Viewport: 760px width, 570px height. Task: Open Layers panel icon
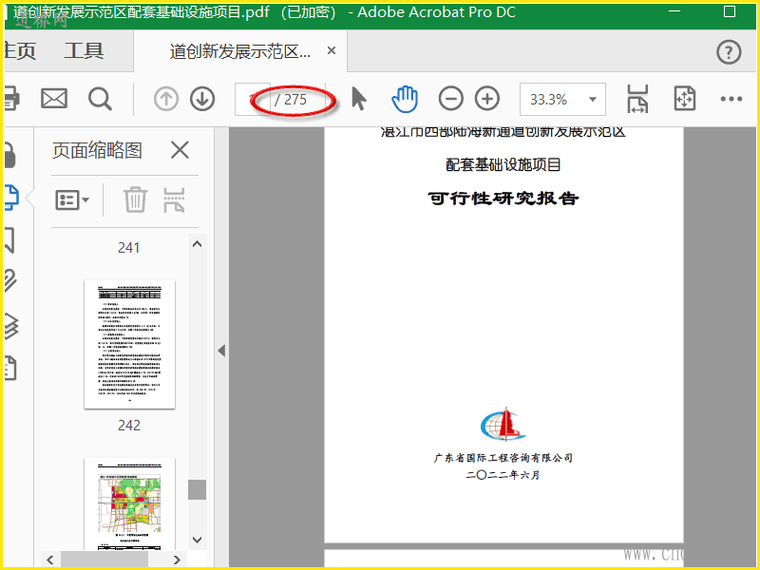10,325
